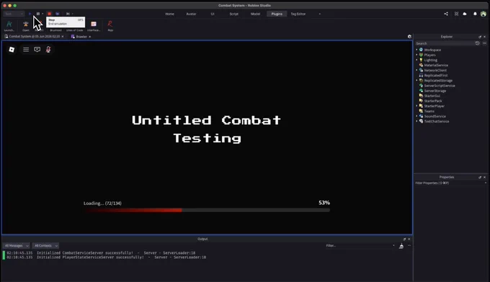Launch the plugin labeled Launch…

(x=9, y=26)
